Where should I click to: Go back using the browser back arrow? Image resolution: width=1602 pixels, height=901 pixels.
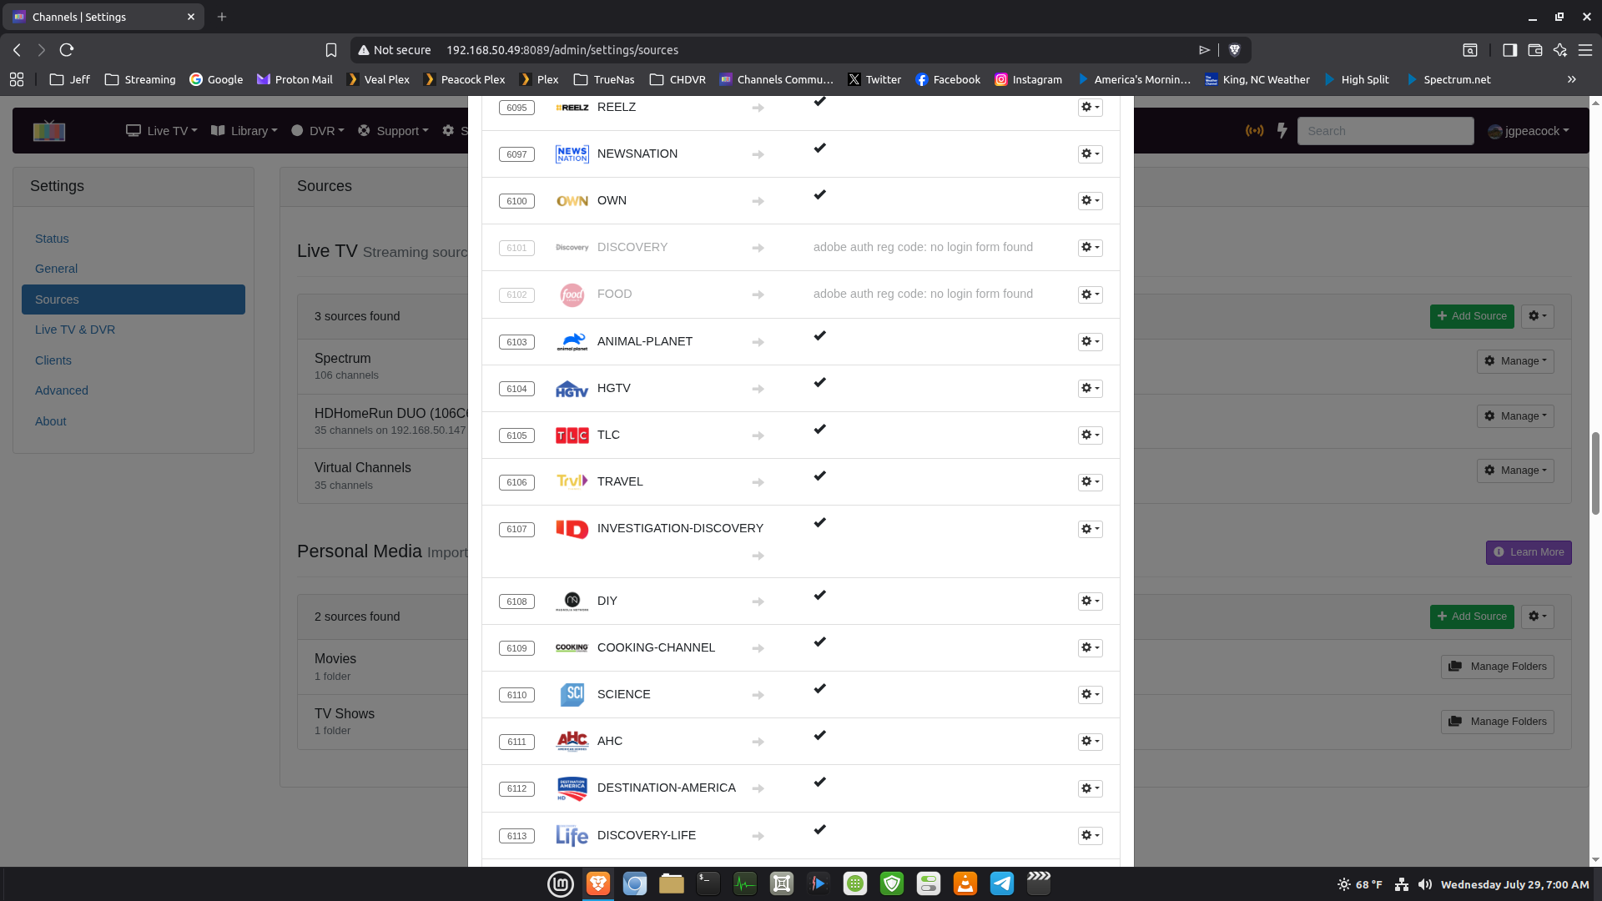coord(17,50)
